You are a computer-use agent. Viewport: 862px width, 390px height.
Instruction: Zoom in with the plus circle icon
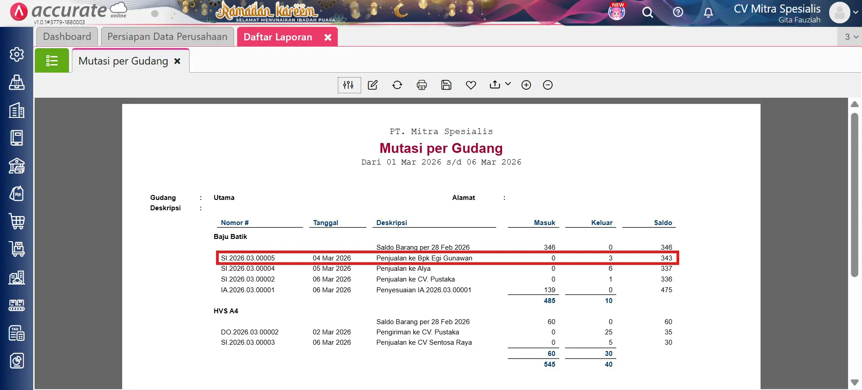[x=526, y=85]
